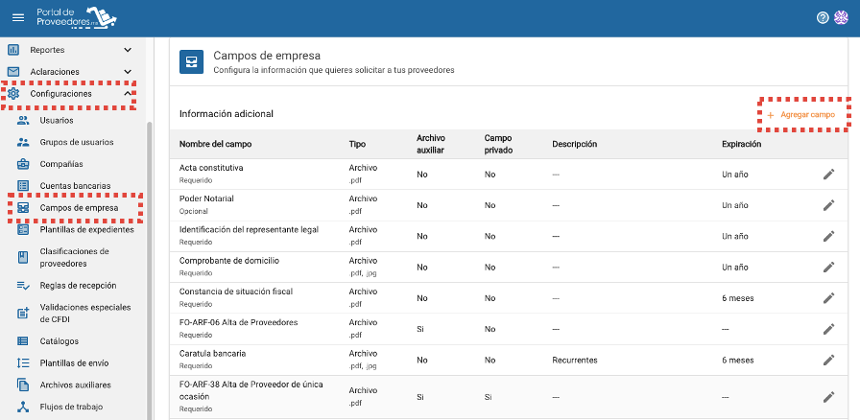Click the Configuraciones gear icon
Screen dimensions: 860x420
click(13, 94)
